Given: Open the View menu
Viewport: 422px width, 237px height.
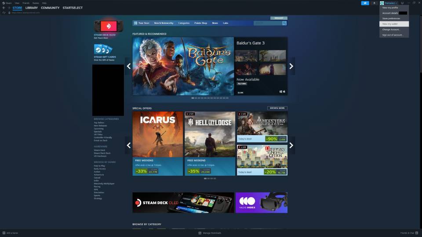Looking at the screenshot, I should click(x=17, y=3).
